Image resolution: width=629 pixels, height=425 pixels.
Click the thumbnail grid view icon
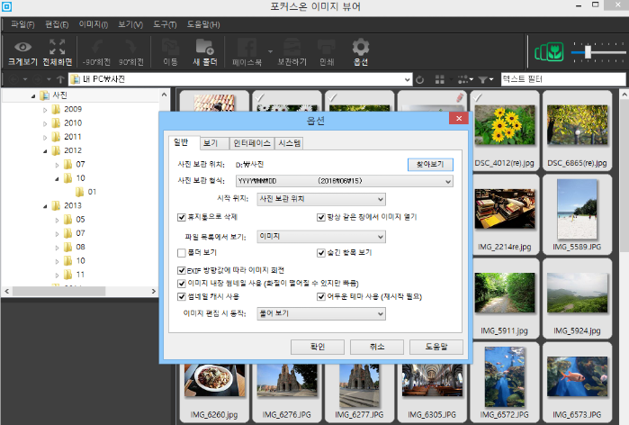[x=440, y=79]
